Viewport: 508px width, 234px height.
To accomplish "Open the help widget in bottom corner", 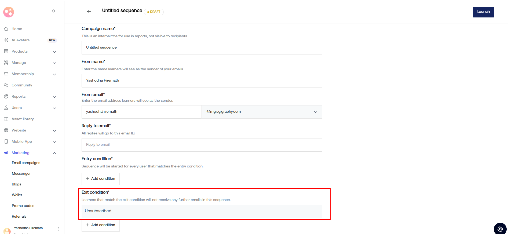I will [x=500, y=229].
